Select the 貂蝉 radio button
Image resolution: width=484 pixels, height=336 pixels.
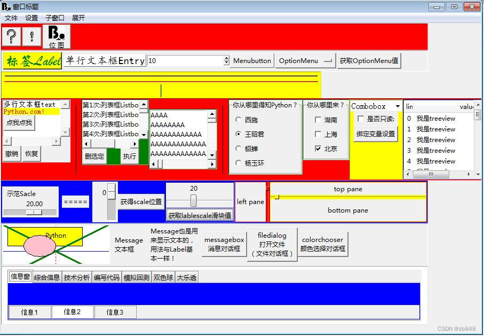239,149
